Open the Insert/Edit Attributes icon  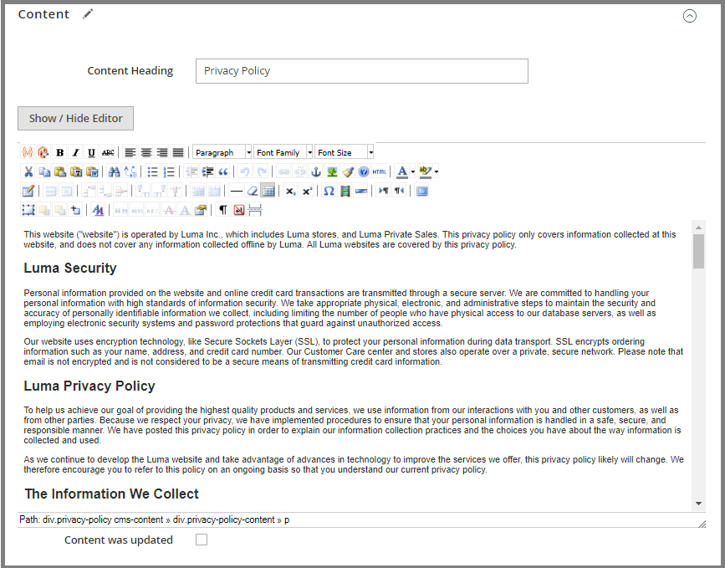pos(201,211)
